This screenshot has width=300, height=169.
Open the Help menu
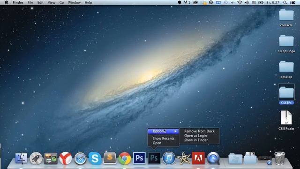coord(88,2)
